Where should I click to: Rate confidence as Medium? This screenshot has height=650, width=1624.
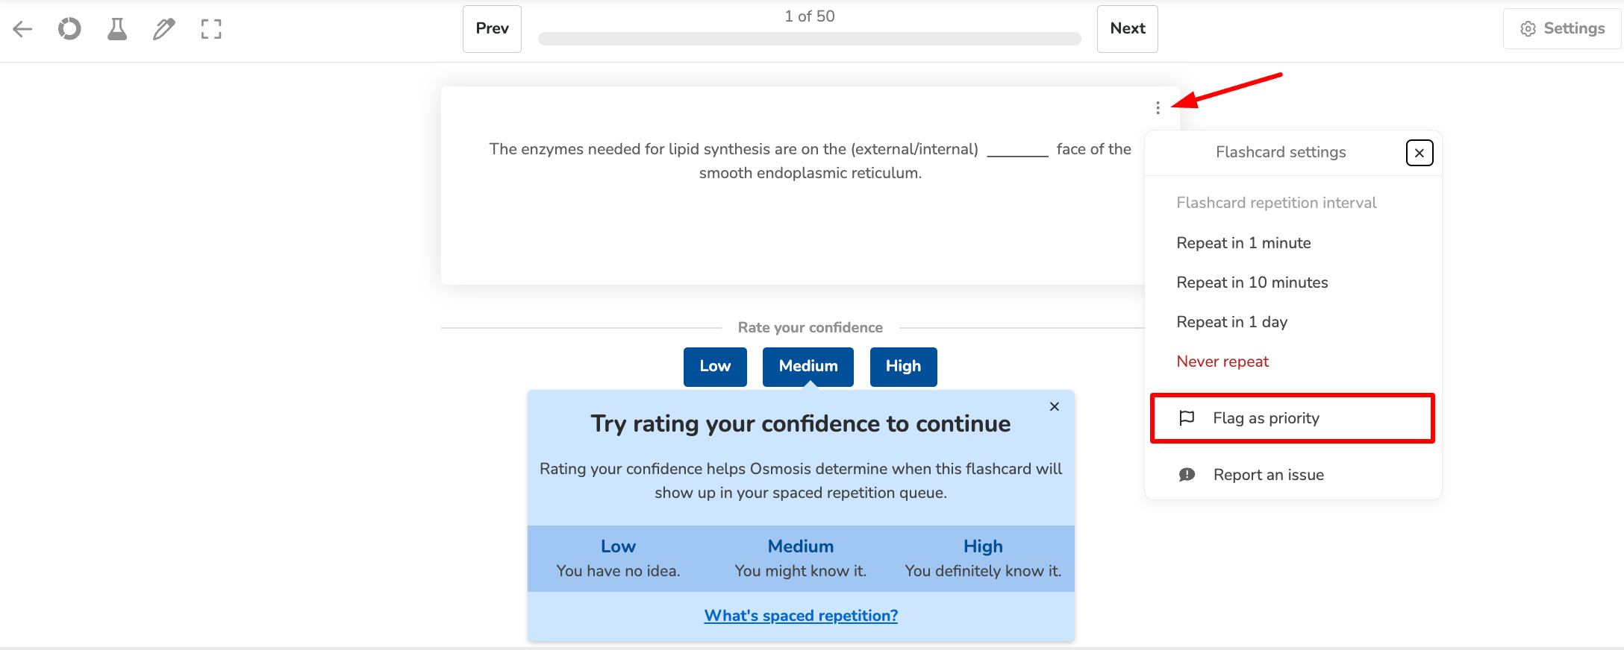[808, 367]
